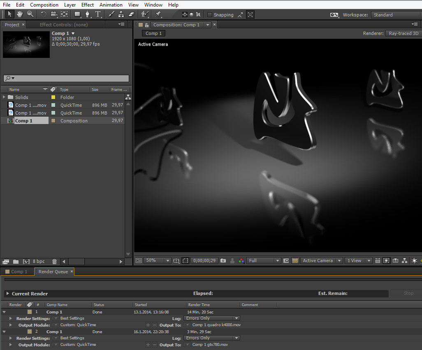Image resolution: width=422 pixels, height=350 pixels.
Task: Open the 1 View layout dropdown
Action: (x=359, y=260)
